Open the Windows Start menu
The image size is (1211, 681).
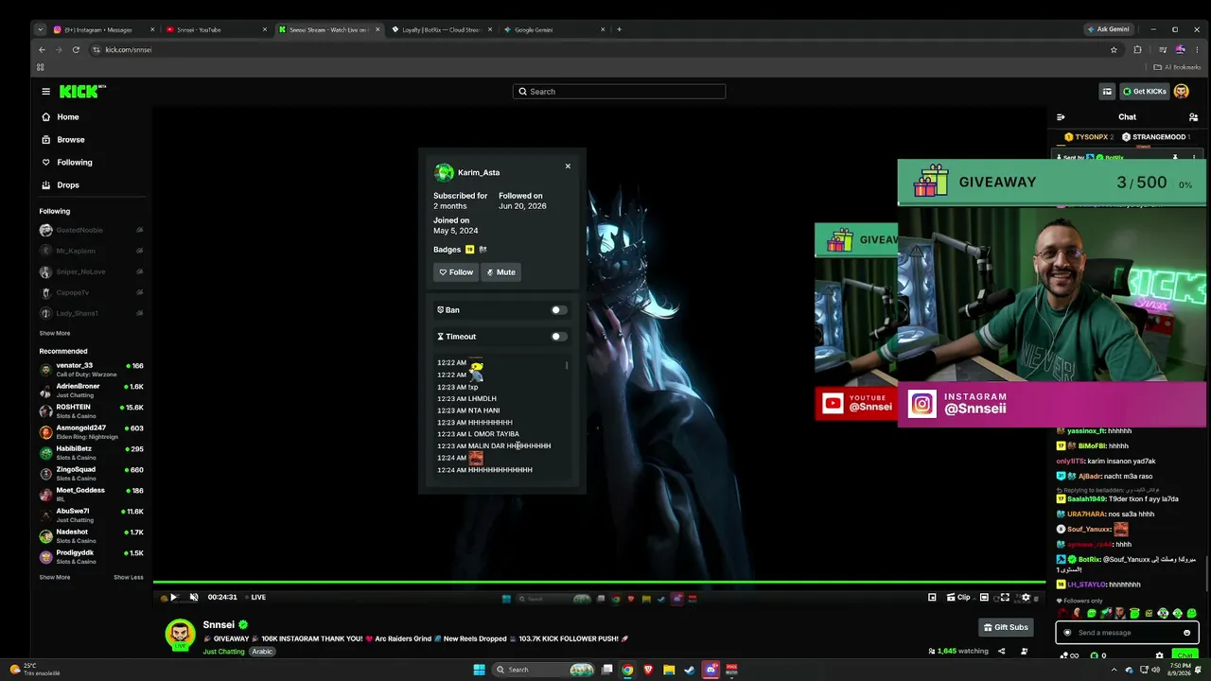pos(479,670)
